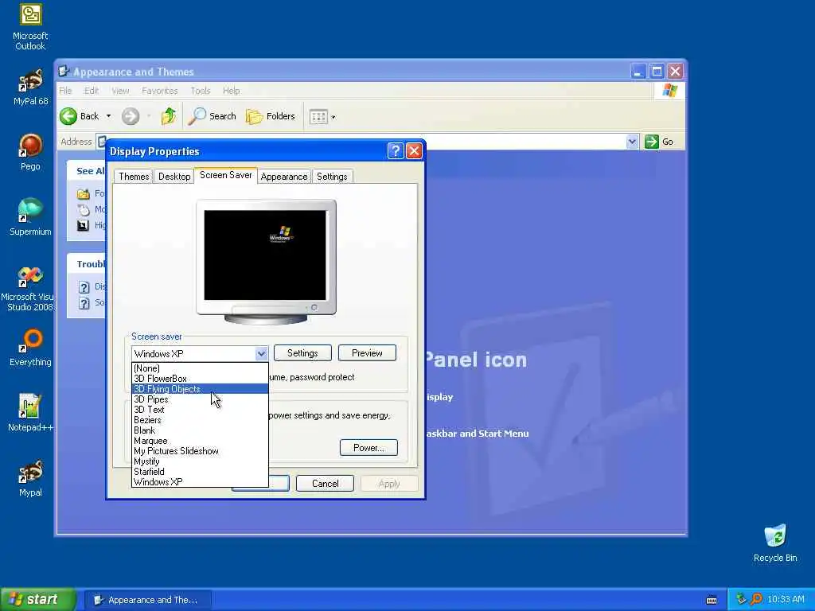
Task: Open the Recycle Bin
Action: click(x=775, y=543)
